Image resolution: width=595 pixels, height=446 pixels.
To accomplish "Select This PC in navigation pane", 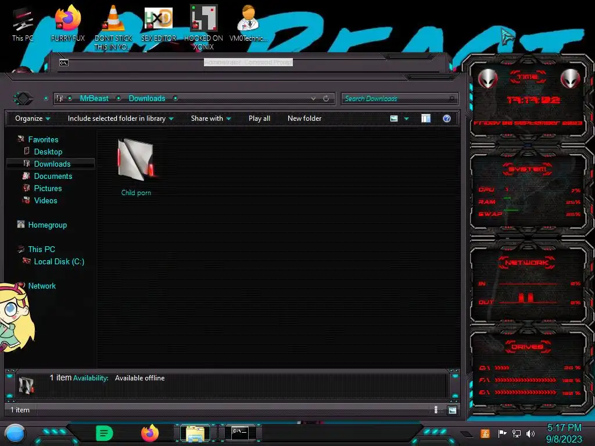I will (42, 250).
